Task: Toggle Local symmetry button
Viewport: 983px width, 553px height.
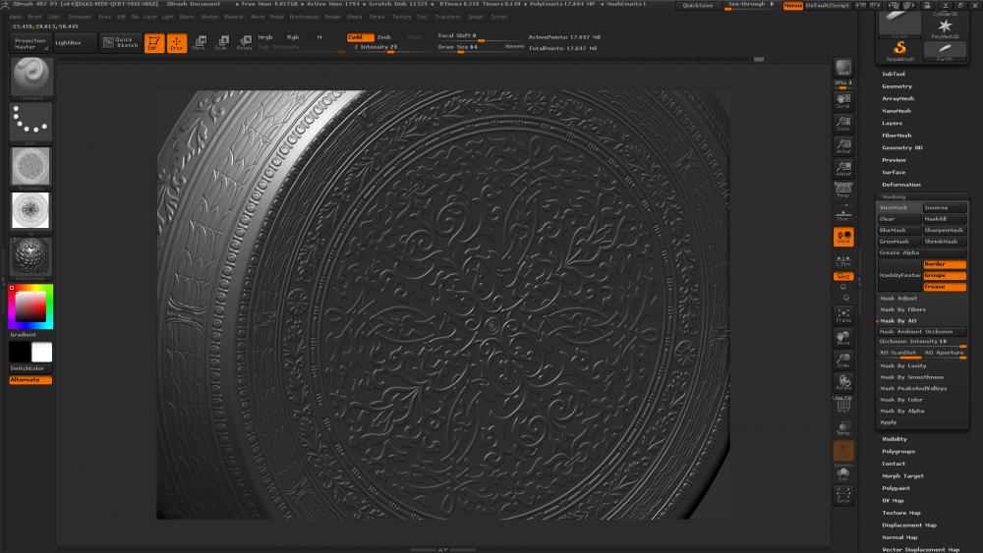Action: pyautogui.click(x=843, y=237)
